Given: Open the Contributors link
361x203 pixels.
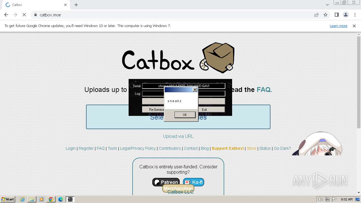Looking at the screenshot, I should pos(170,148).
